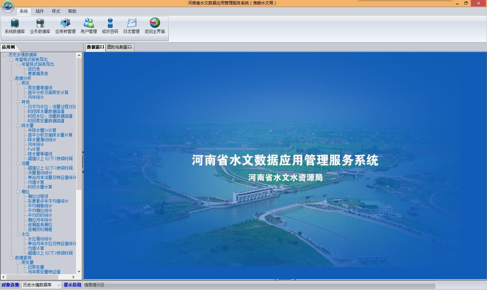Image resolution: width=487 pixels, height=290 pixels.
Task: Collapse the 历史水情数据库 root node
Action: tap(5, 55)
